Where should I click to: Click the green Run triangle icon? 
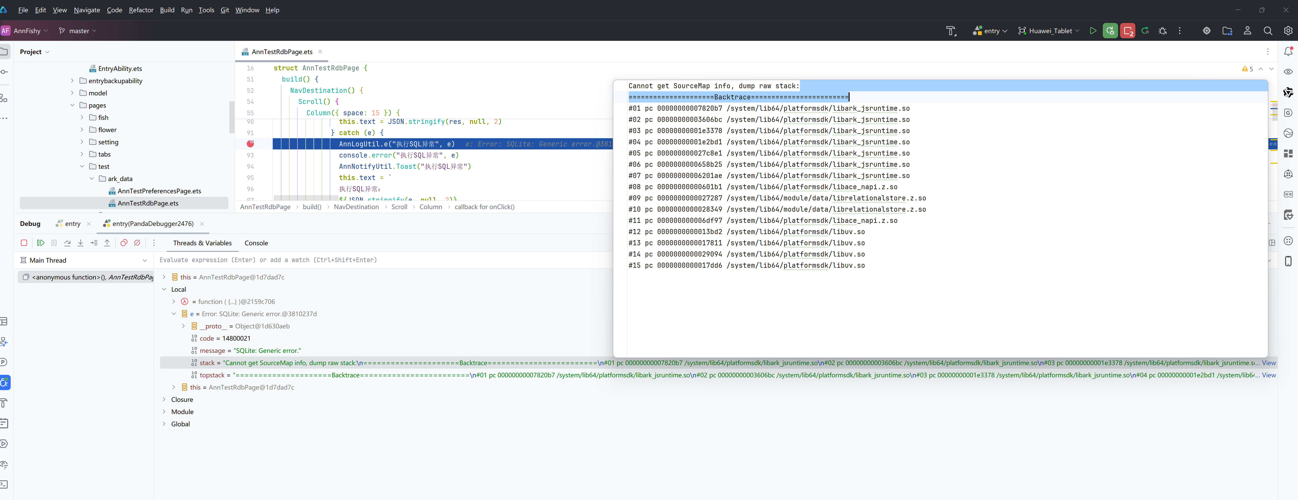pos(1093,31)
